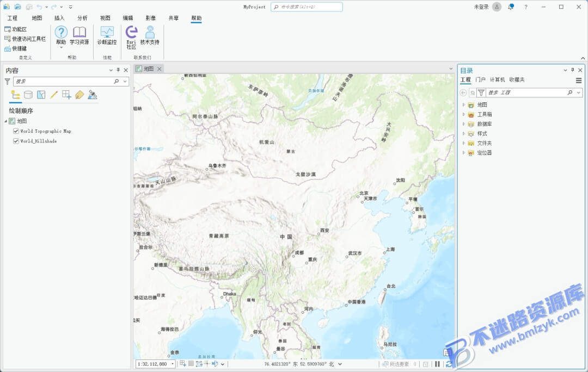Viewport: 588px width, 372px height.
Task: Click the catalog filter funnel icon
Action: click(481, 92)
